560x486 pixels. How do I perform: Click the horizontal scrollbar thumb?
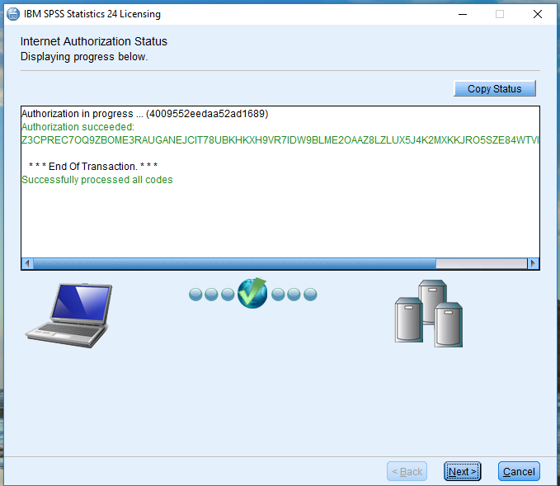click(235, 264)
